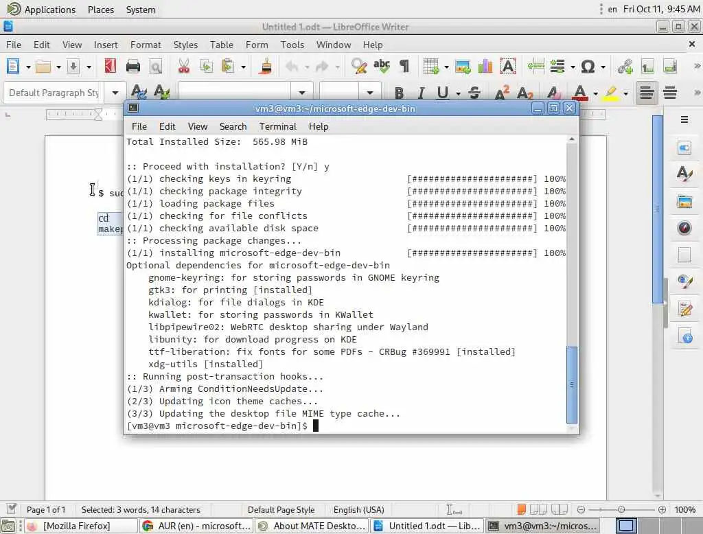Click the Save document icon
Viewport: 703px width, 534px height.
(73, 67)
